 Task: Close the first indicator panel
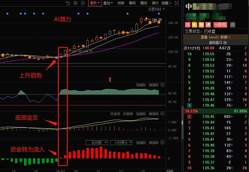162,85
